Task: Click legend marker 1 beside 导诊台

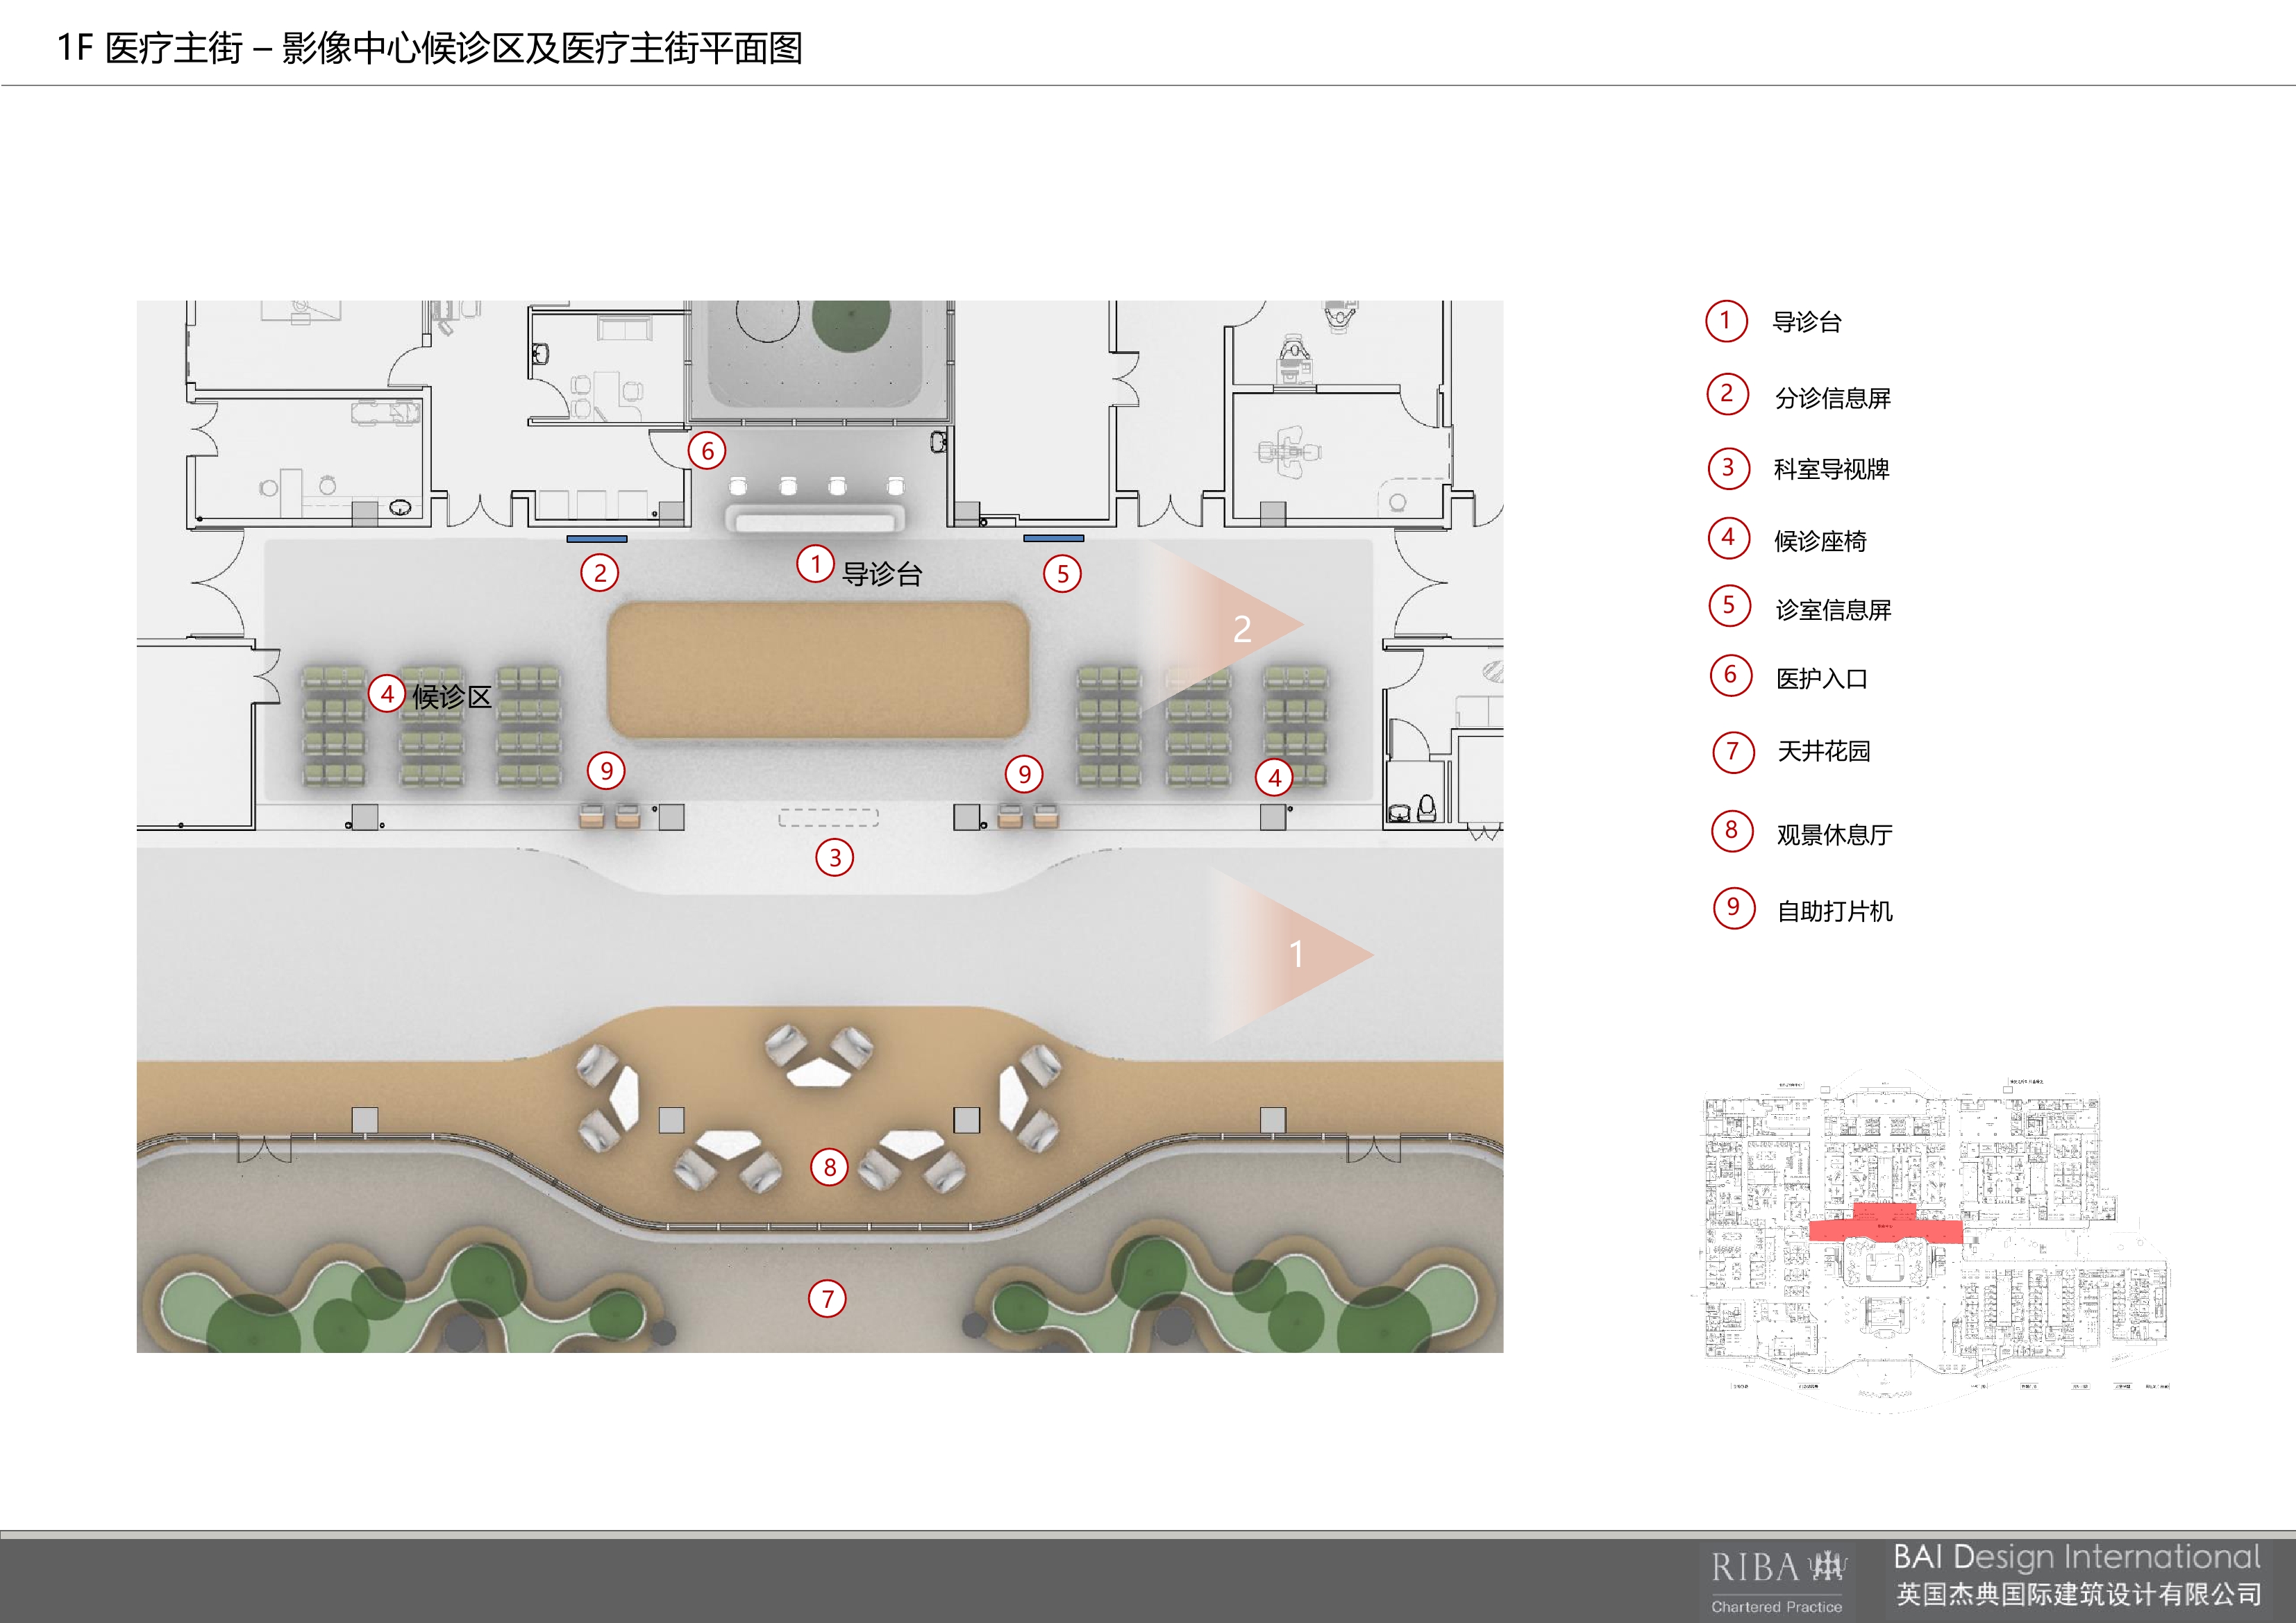Action: [x=1725, y=321]
